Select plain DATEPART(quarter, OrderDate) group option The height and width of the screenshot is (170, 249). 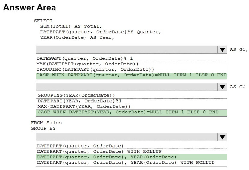[x=131, y=146]
